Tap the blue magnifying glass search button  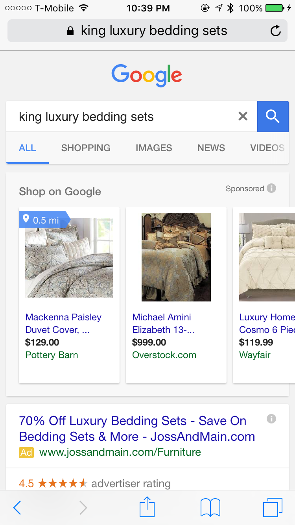[x=273, y=116]
